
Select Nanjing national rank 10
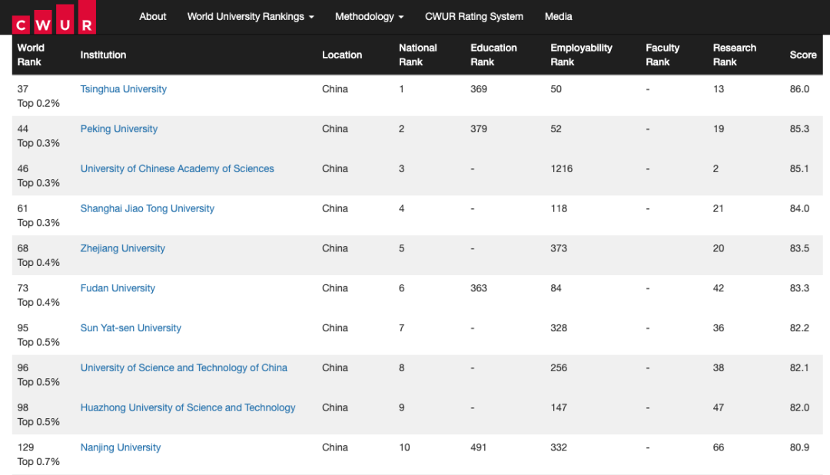click(x=404, y=447)
